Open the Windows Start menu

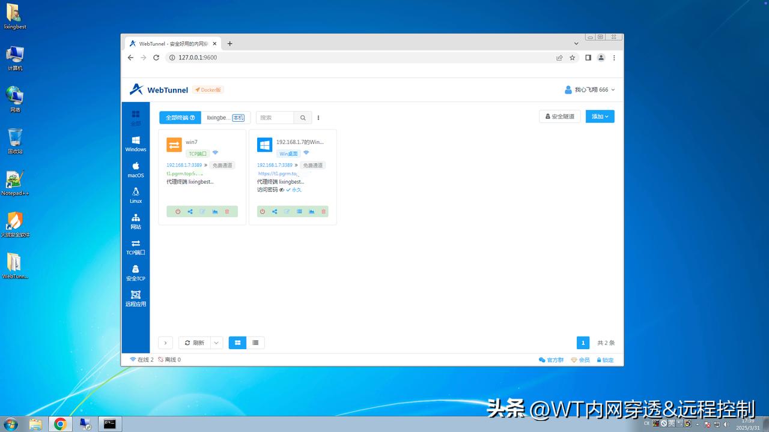[x=10, y=424]
